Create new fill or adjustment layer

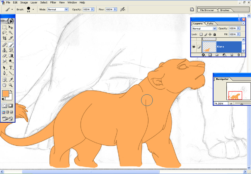[x=224, y=55]
